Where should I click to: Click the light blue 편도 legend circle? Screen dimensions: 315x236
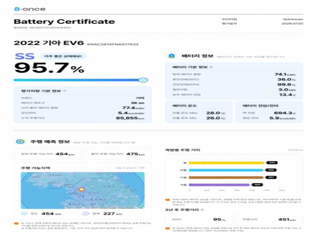[x=24, y=214]
